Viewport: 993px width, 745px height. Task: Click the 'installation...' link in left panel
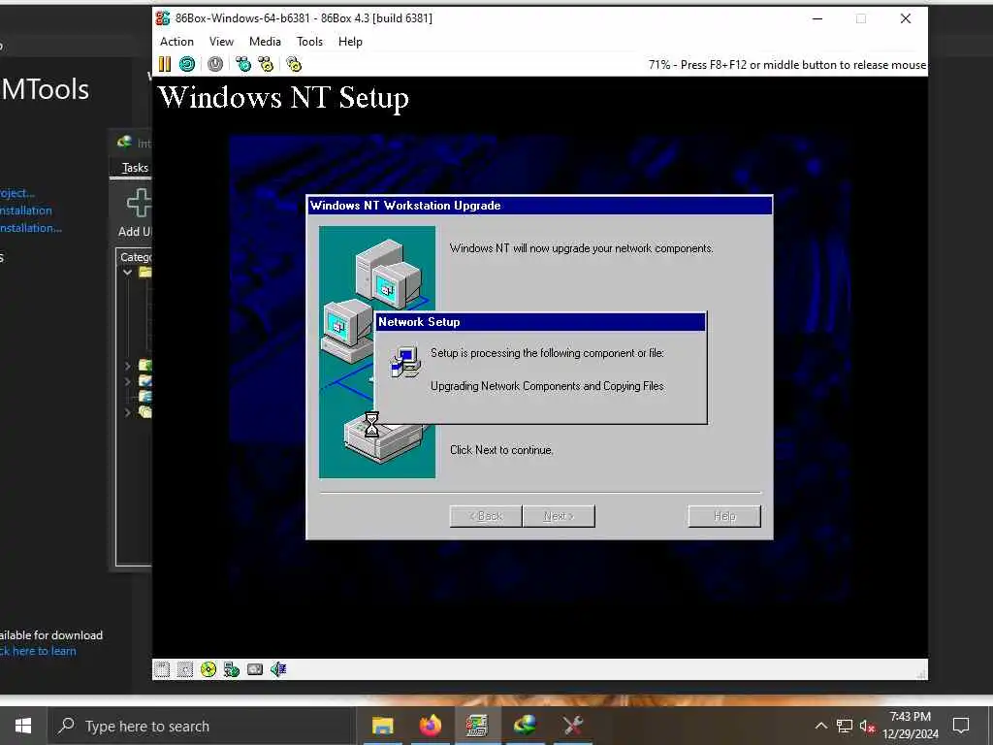(x=31, y=228)
